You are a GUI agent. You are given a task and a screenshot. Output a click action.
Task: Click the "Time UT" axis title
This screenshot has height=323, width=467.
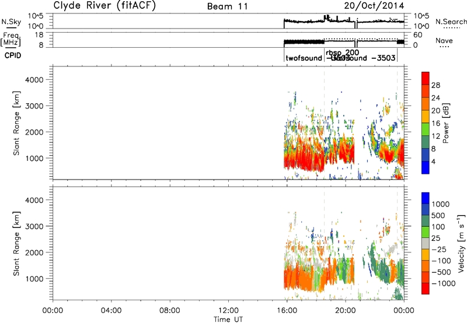tap(228, 320)
